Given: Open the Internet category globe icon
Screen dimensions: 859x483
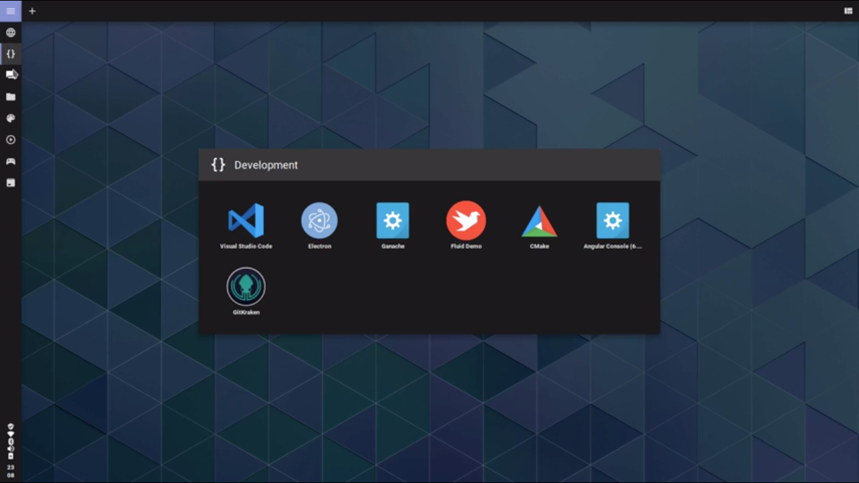Looking at the screenshot, I should pos(11,32).
